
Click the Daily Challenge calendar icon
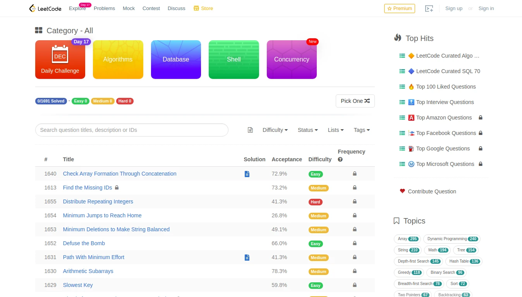(60, 54)
